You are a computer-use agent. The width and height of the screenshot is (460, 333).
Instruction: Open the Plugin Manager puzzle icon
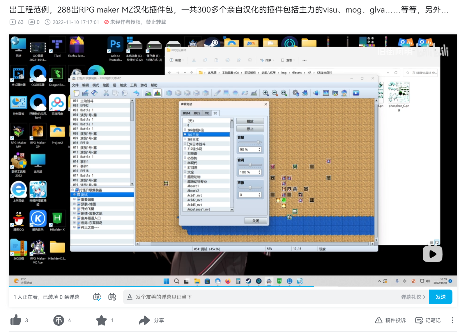(305, 93)
